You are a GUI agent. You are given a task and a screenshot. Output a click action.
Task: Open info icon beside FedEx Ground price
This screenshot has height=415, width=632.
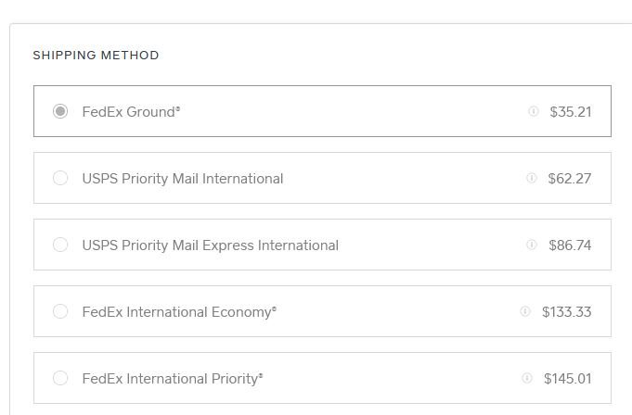point(534,111)
